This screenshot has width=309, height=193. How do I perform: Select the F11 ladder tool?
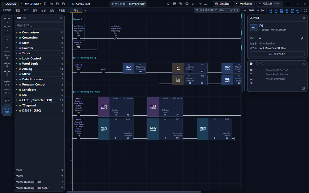point(7,91)
